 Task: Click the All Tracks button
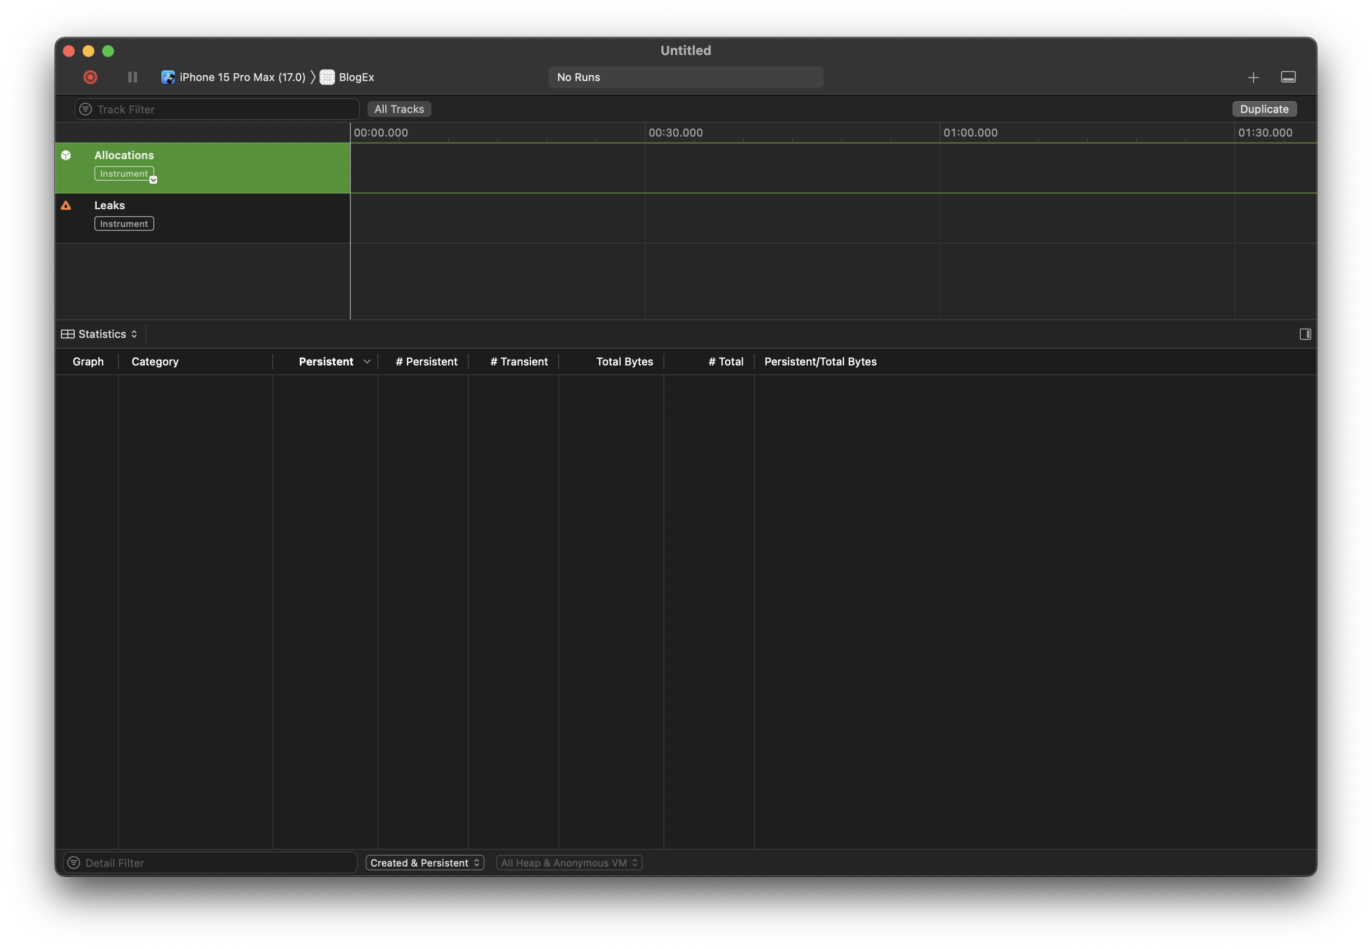pos(399,110)
